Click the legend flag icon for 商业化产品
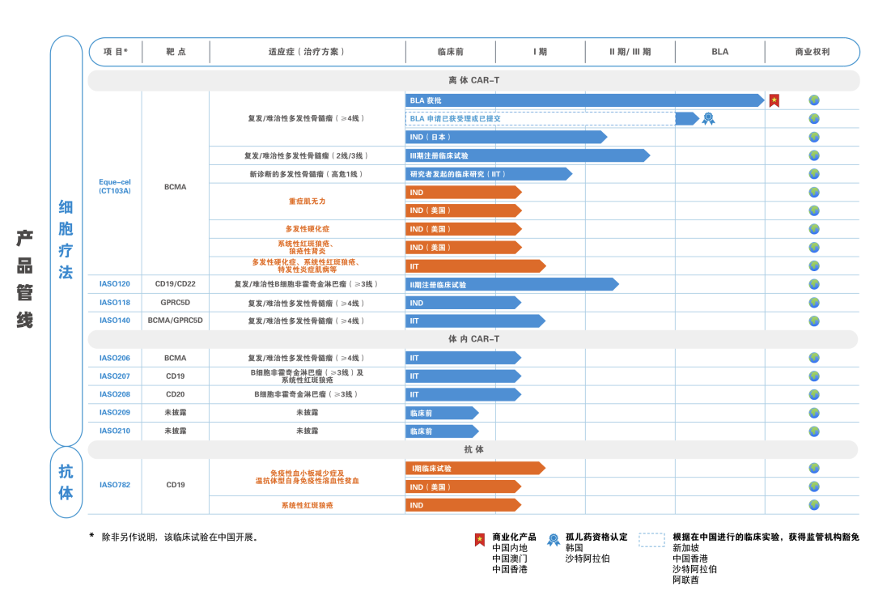The width and height of the screenshot is (874, 616). [479, 540]
